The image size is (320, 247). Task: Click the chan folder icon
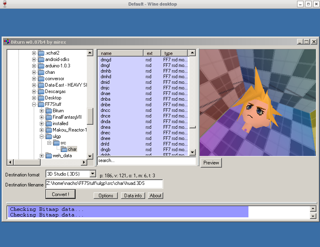(41, 72)
